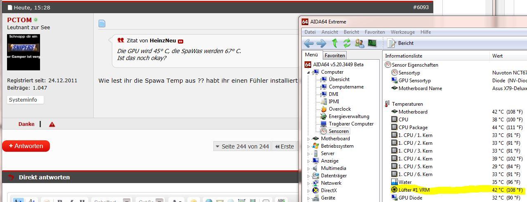Select the CPU Package temperature row
Image resolution: width=527 pixels, height=202 pixels.
pos(456,128)
